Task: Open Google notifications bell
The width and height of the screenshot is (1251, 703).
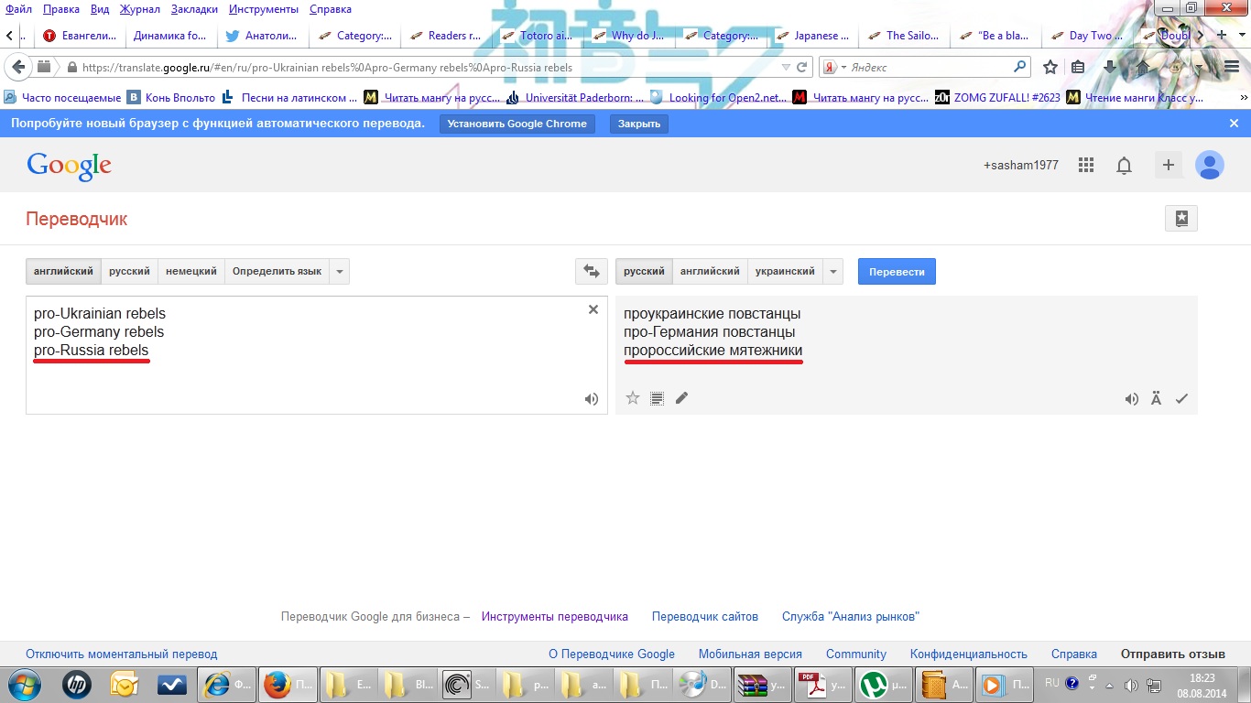Action: click(x=1124, y=166)
